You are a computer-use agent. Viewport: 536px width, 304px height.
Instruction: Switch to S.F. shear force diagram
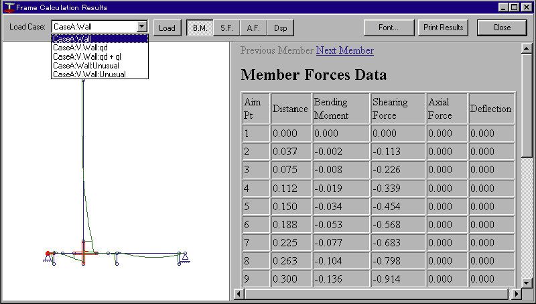(x=226, y=28)
